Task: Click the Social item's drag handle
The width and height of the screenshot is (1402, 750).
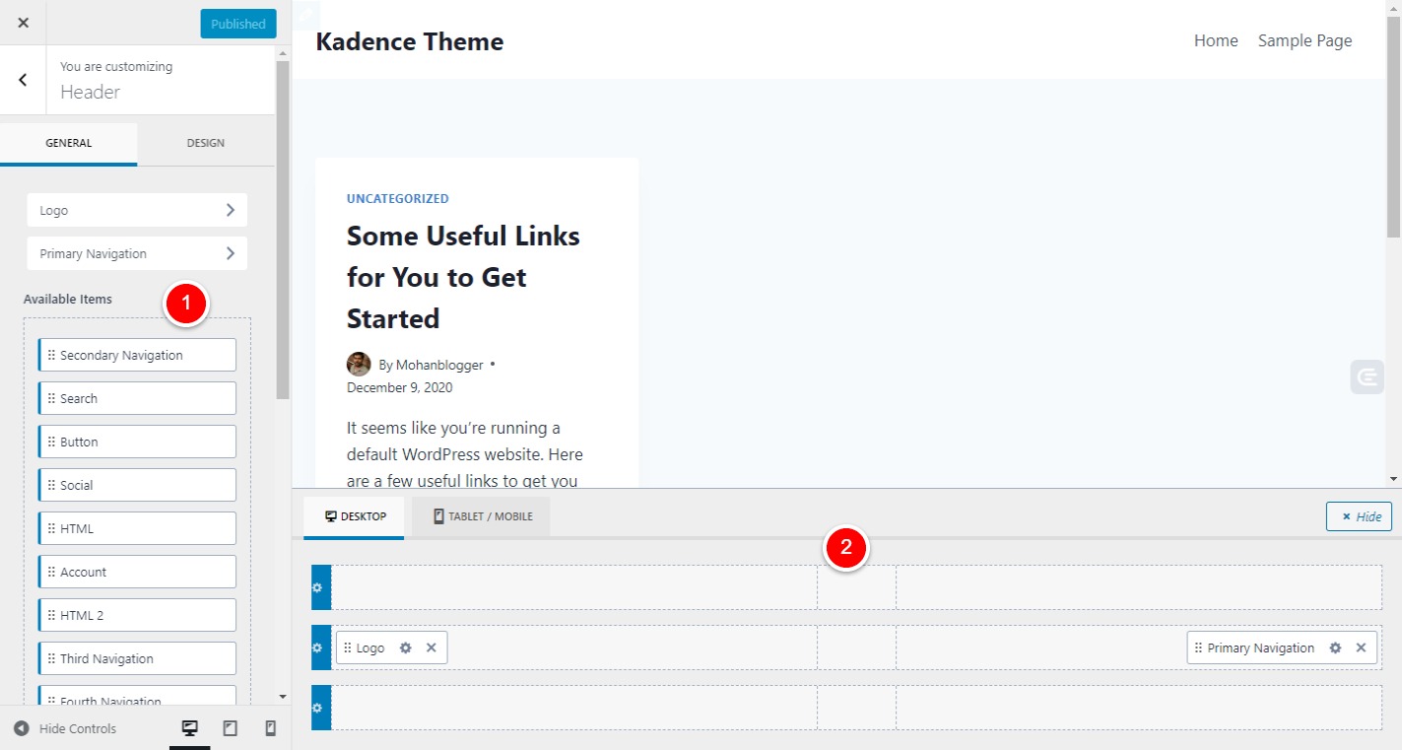Action: [x=51, y=485]
